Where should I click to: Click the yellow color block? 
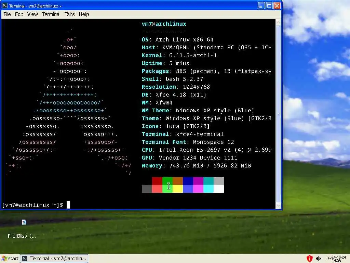point(178,189)
